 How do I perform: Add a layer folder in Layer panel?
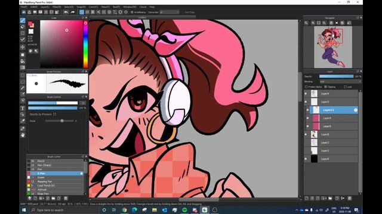click(330, 198)
